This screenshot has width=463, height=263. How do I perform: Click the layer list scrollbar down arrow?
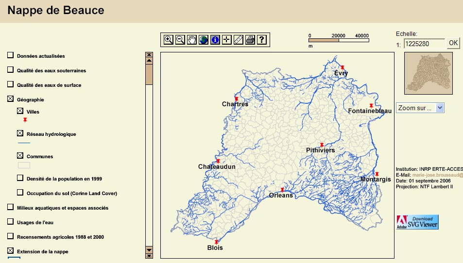pos(149,250)
